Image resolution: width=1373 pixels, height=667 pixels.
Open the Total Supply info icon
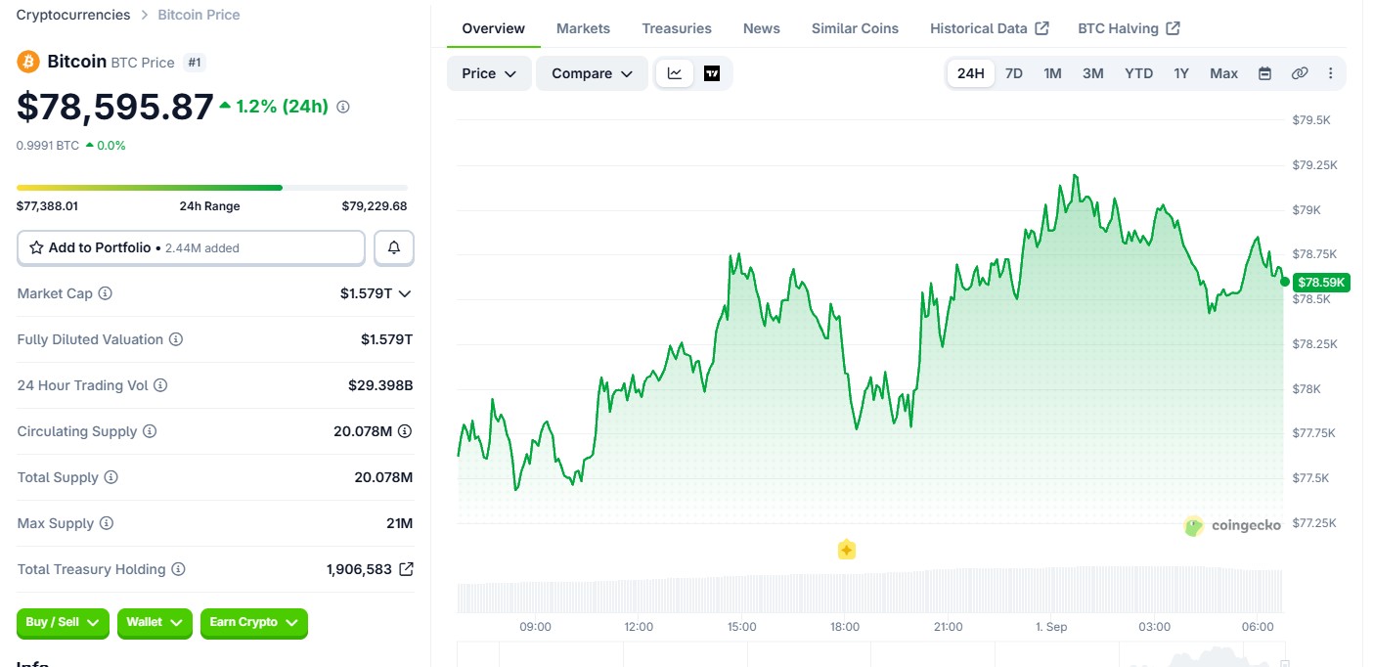pos(111,477)
